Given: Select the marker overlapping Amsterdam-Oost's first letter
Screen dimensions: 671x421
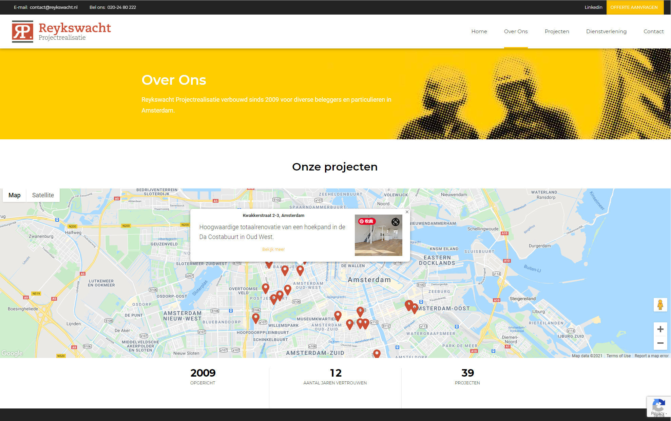Looking at the screenshot, I should tap(415, 308).
